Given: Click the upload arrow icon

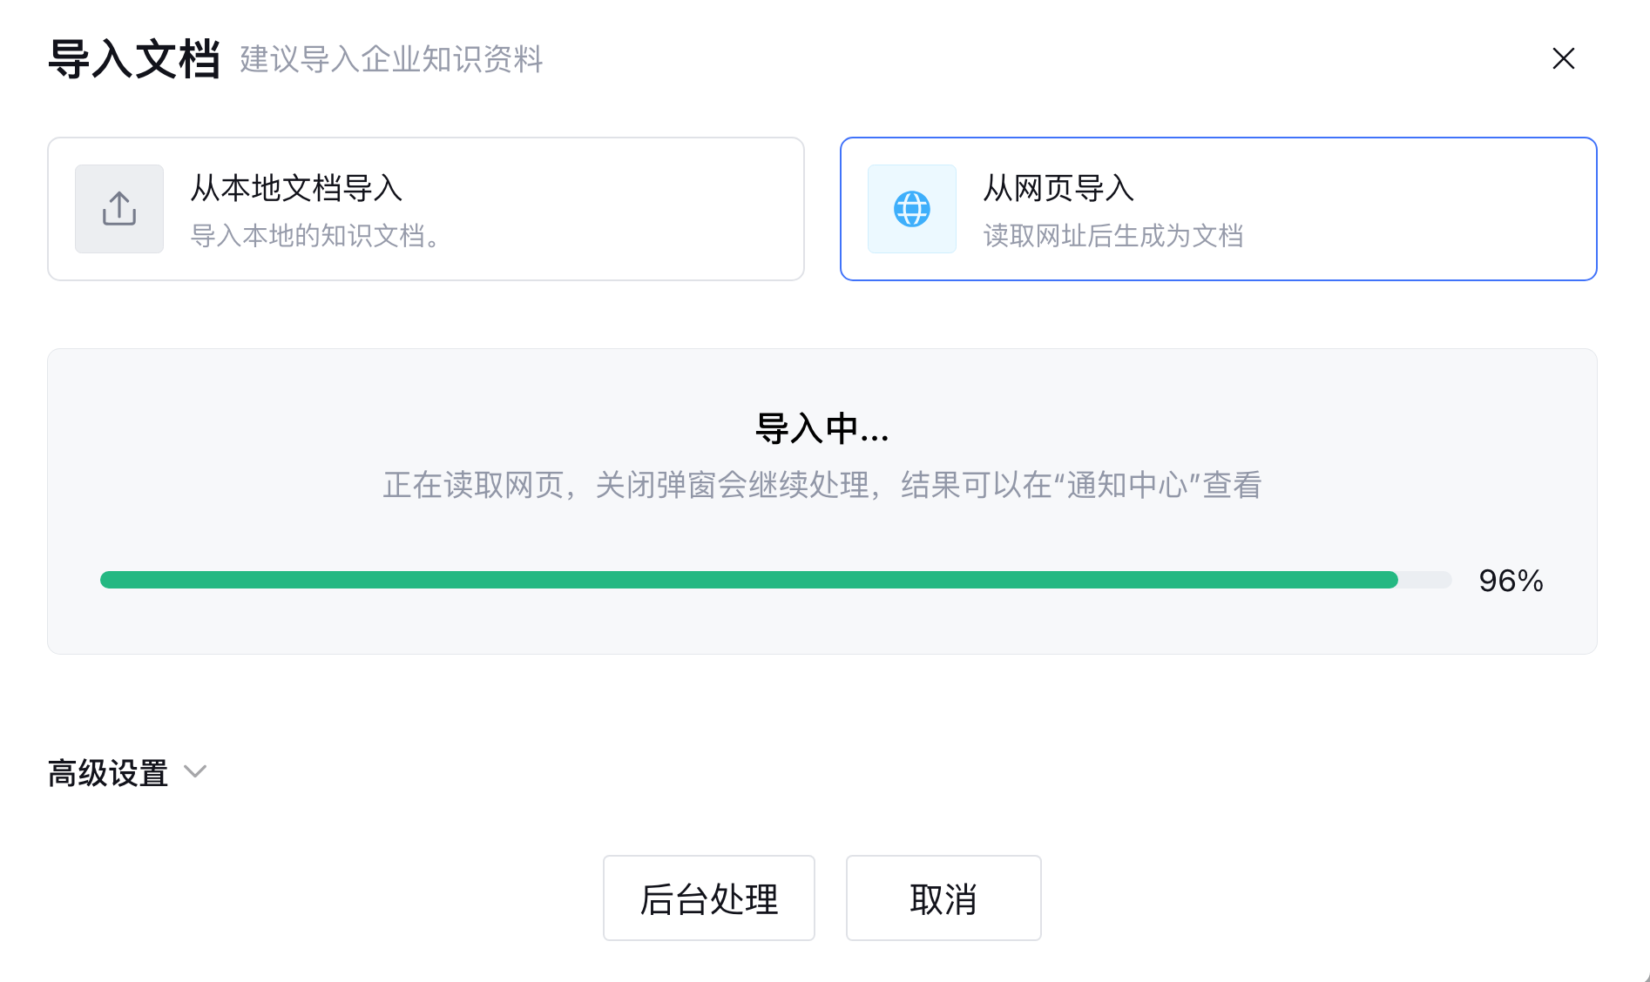Looking at the screenshot, I should 119,209.
